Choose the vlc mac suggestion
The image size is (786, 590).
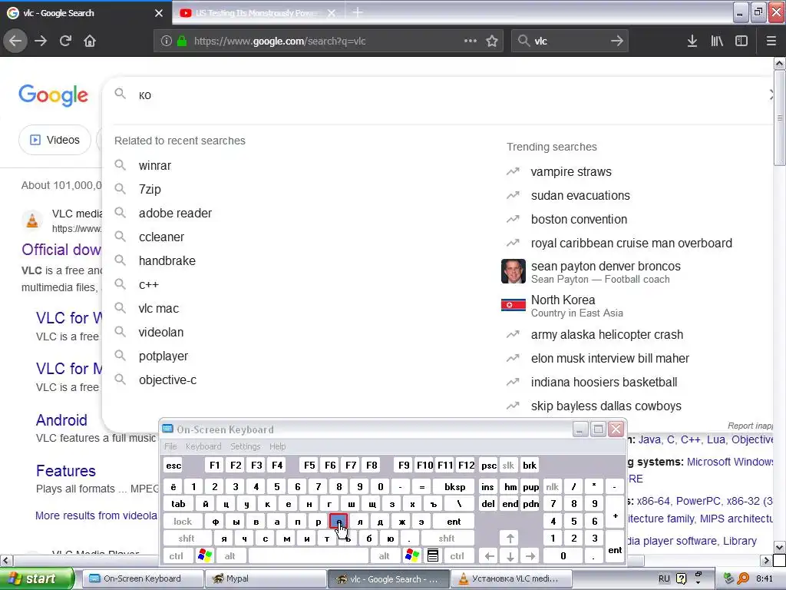pos(159,309)
